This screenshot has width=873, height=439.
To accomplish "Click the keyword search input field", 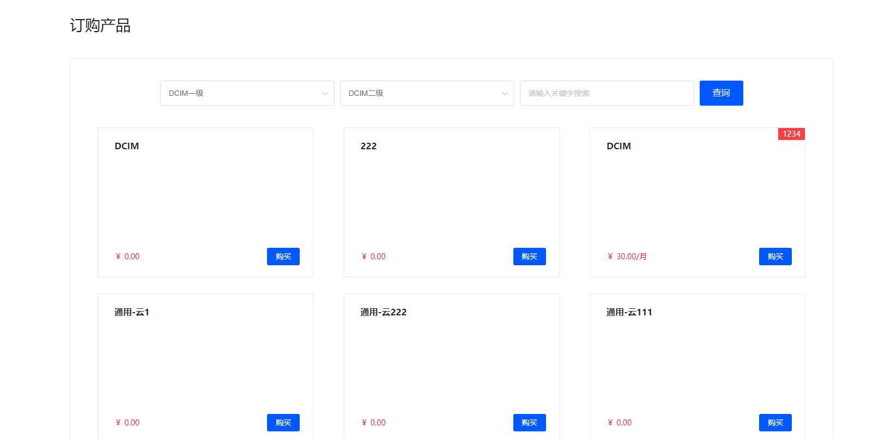I will [x=606, y=93].
